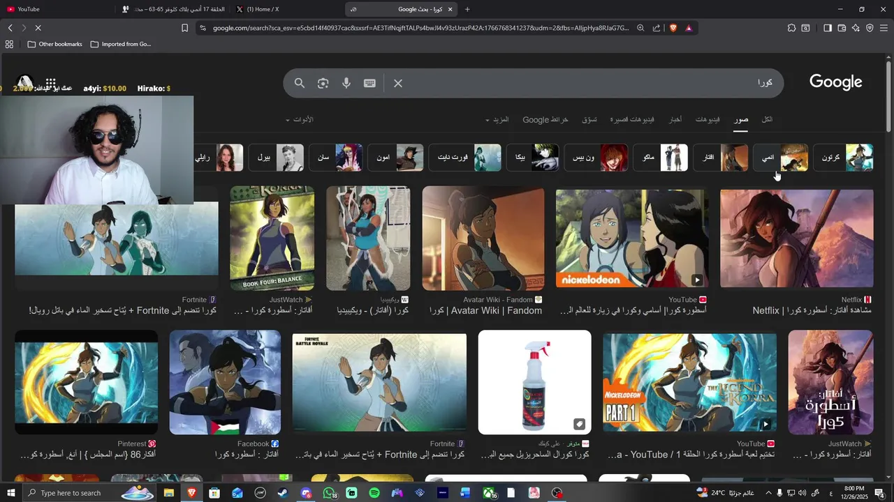Switch to the الكل (All) results tab
The height and width of the screenshot is (502, 894).
767,119
